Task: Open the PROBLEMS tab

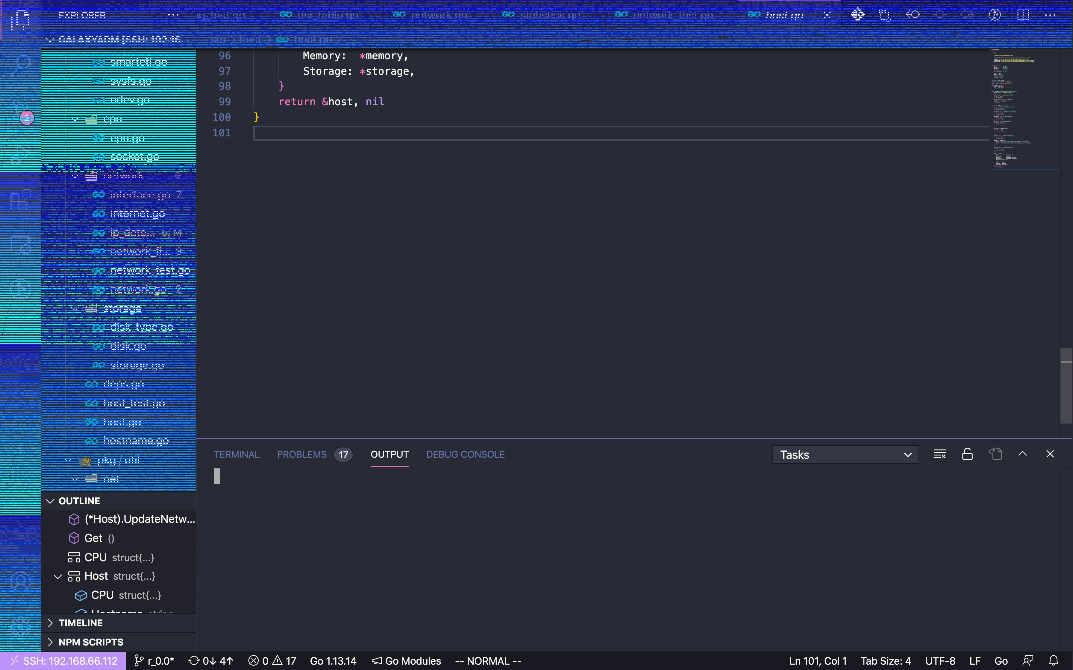Action: (x=301, y=454)
